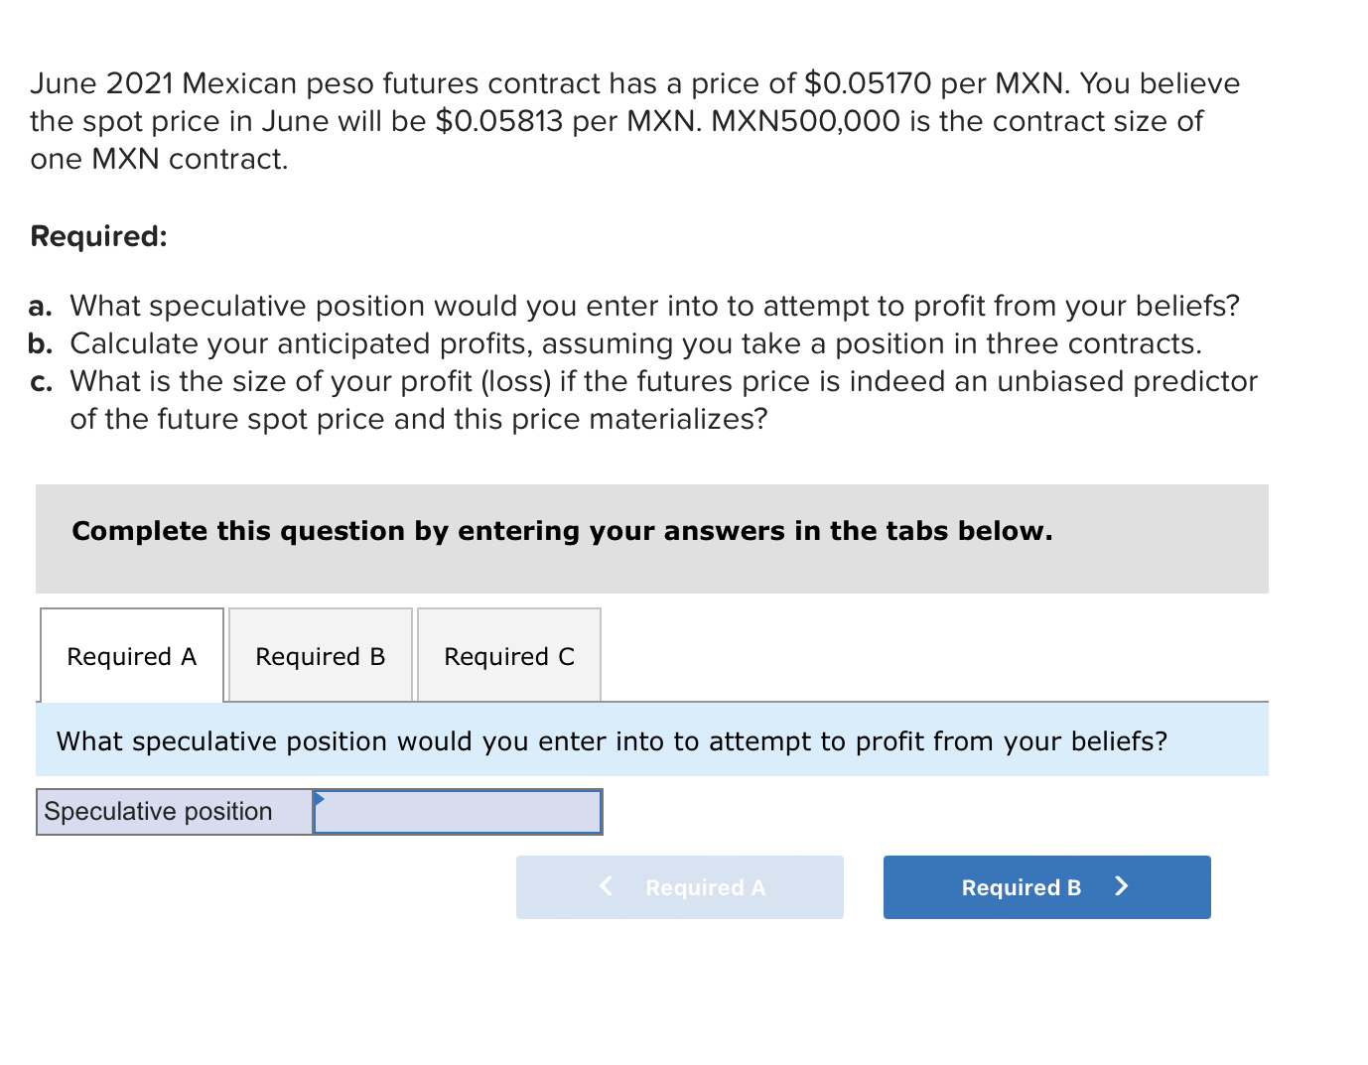Click the right chevron on Required B button
The height and width of the screenshot is (1065, 1368).
1122,885
